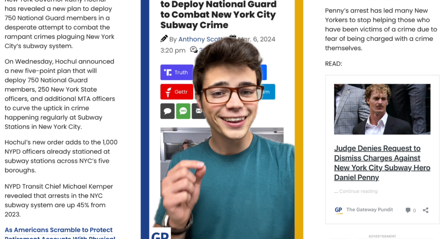Click the pencil author icon

click(x=164, y=39)
